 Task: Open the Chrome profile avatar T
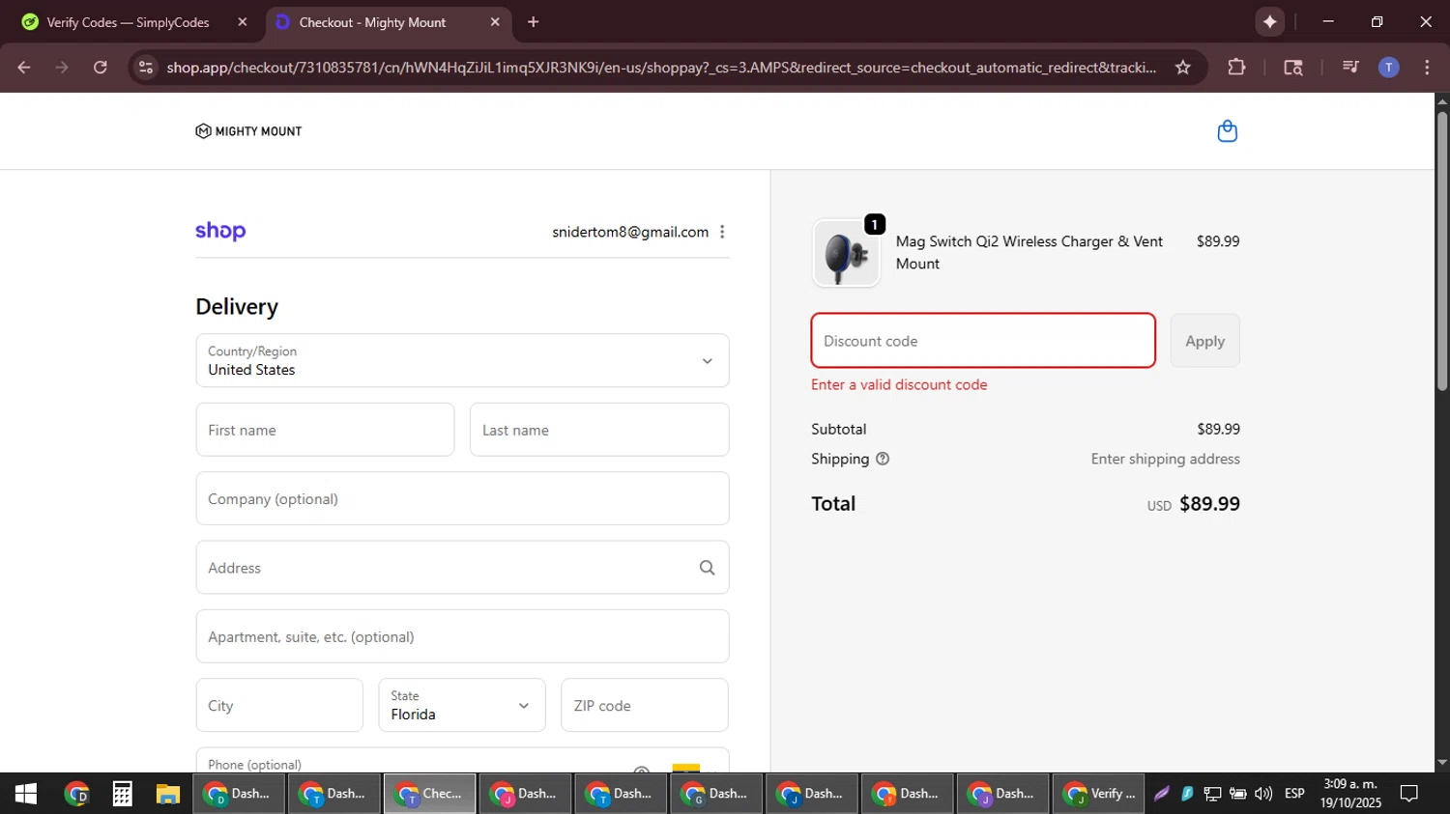point(1388,68)
